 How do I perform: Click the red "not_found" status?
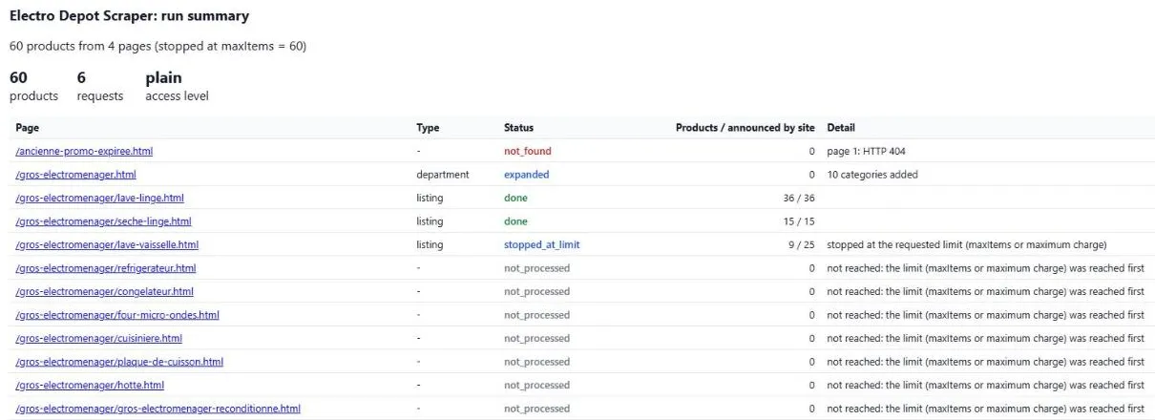coord(528,151)
